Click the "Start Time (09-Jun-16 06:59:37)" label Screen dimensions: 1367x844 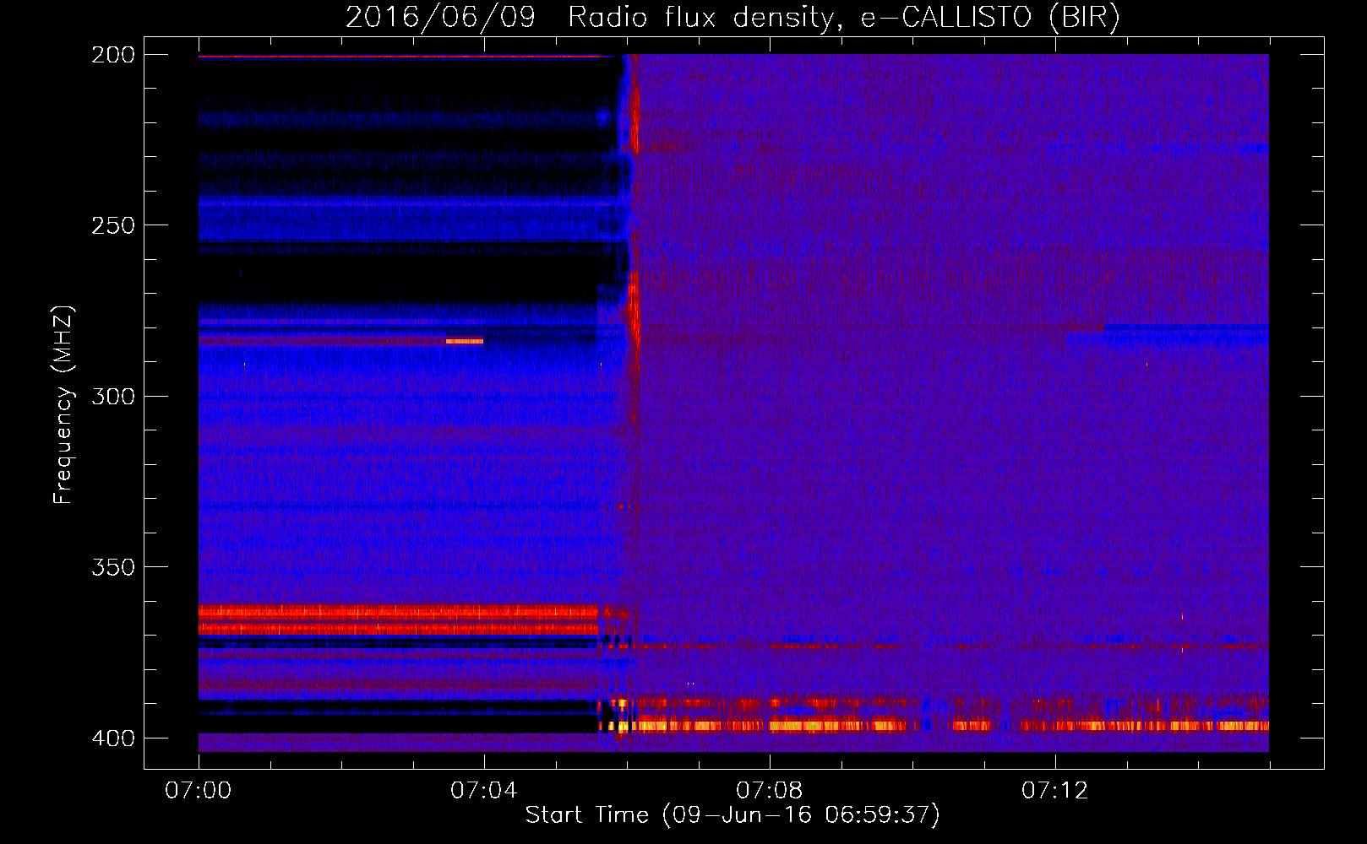point(733,815)
